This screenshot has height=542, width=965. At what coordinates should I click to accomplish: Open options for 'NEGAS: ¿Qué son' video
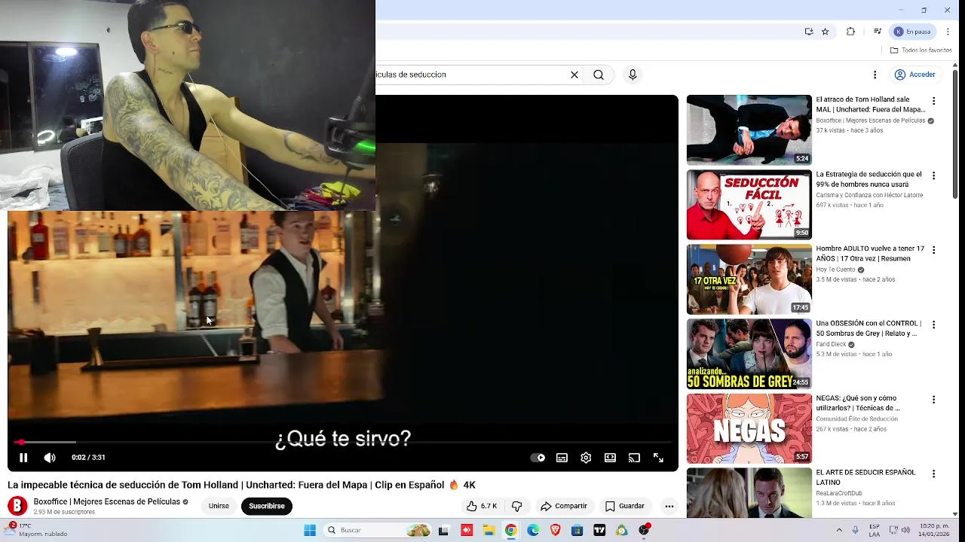(933, 399)
